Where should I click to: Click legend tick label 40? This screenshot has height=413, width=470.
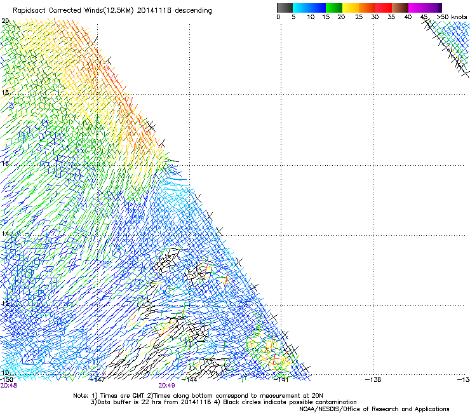point(408,17)
